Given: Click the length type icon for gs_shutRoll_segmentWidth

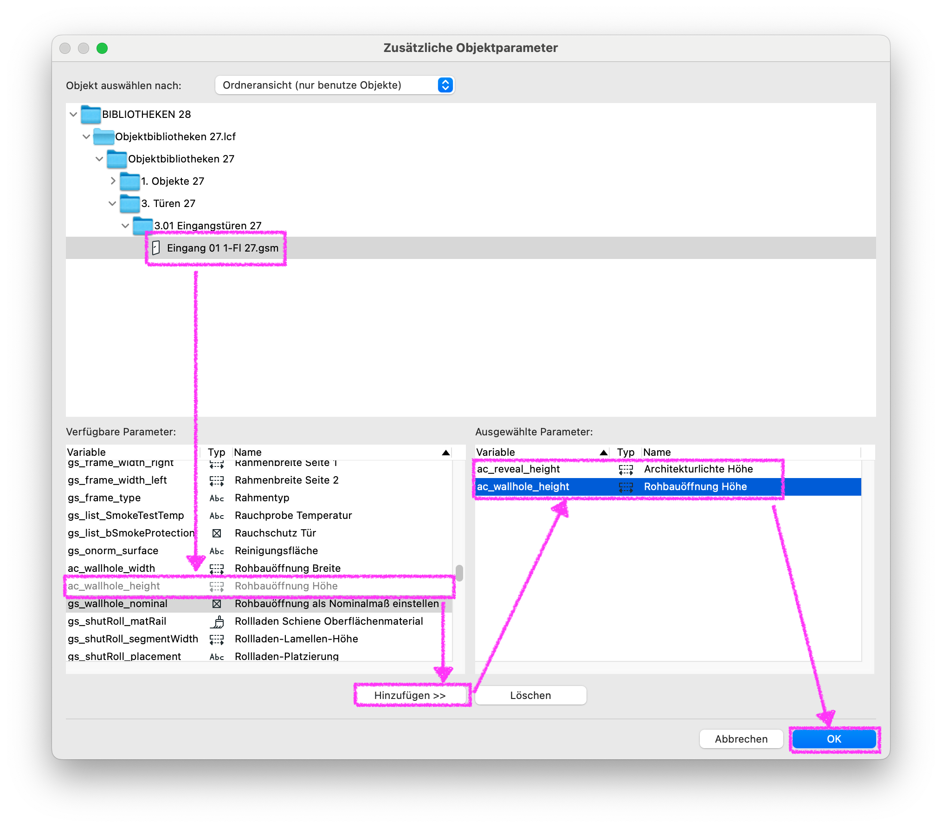Looking at the screenshot, I should click(217, 639).
